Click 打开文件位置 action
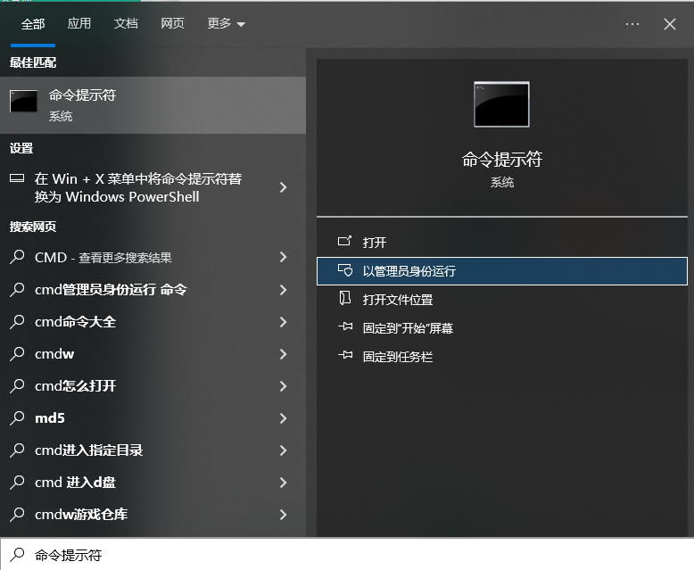The image size is (694, 570). click(x=502, y=300)
